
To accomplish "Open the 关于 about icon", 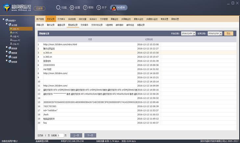I will pos(99,7).
